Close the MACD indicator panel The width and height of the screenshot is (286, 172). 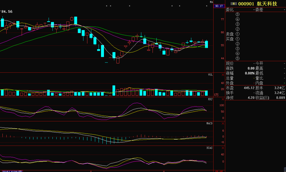pos(223,124)
